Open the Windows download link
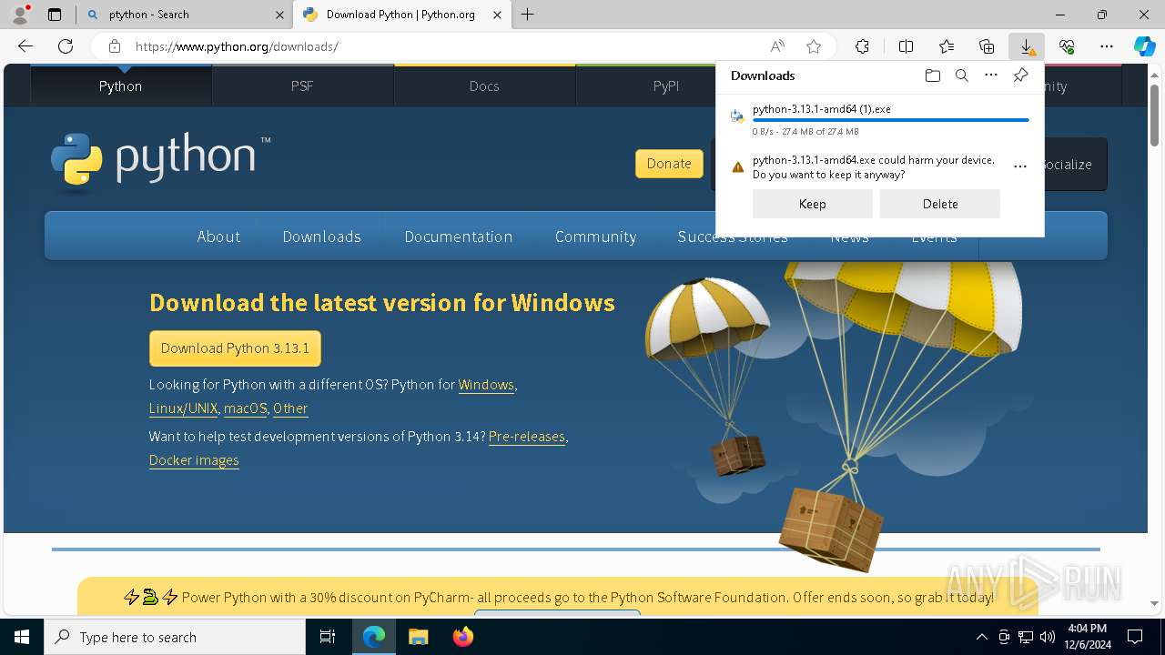This screenshot has width=1165, height=655. pos(486,385)
